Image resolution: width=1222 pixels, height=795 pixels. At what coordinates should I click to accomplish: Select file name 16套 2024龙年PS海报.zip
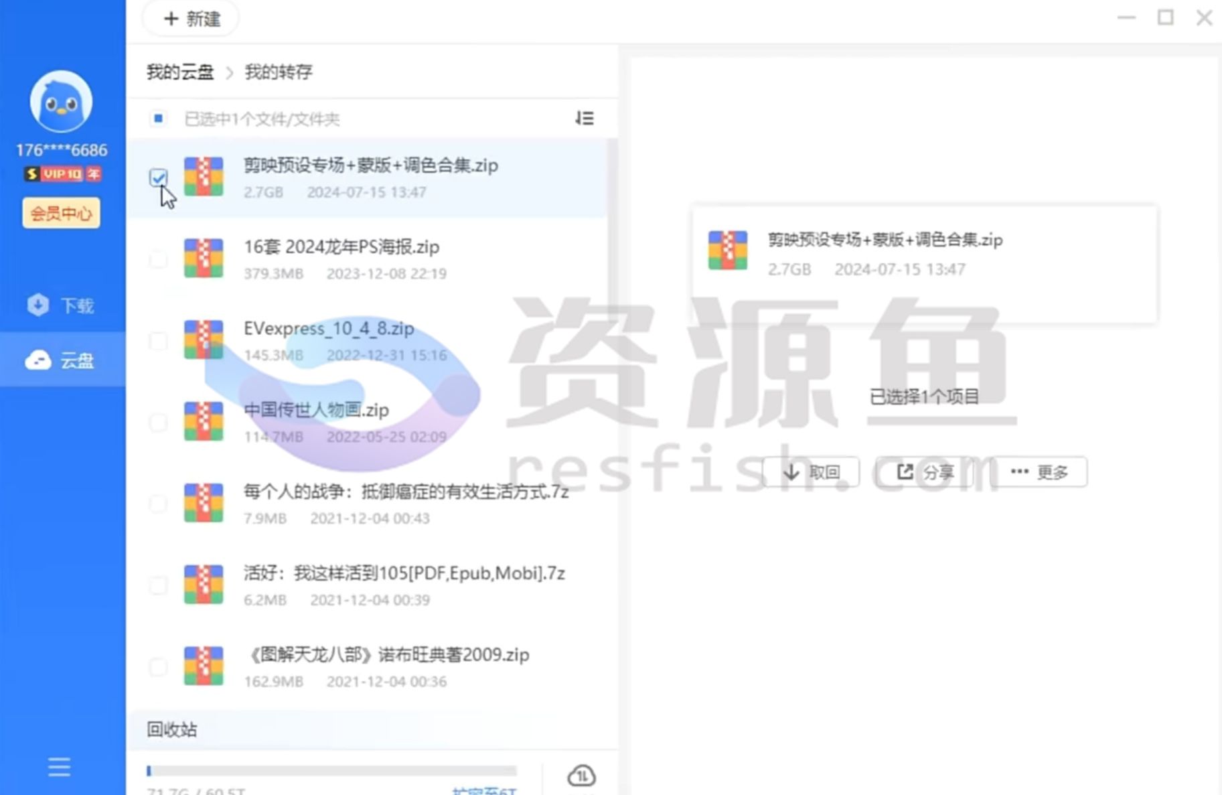click(x=341, y=247)
